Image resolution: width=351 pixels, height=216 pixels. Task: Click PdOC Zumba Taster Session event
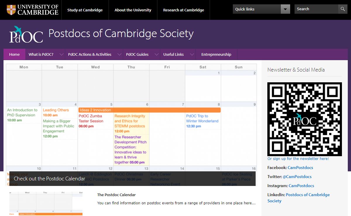coord(91,121)
